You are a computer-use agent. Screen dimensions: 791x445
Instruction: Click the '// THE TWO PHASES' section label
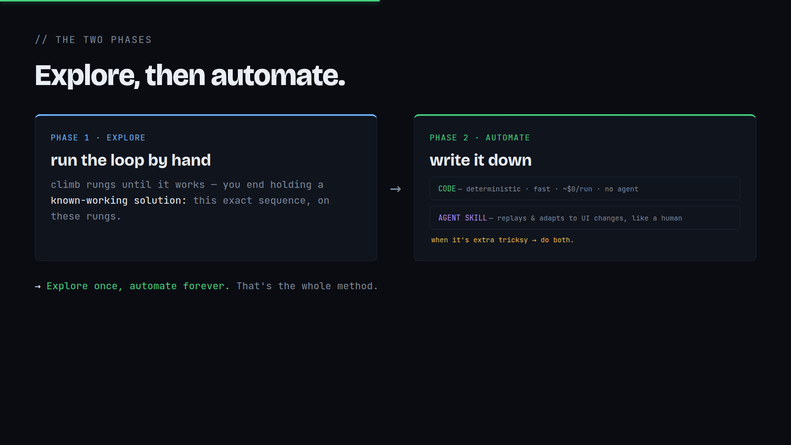click(93, 40)
